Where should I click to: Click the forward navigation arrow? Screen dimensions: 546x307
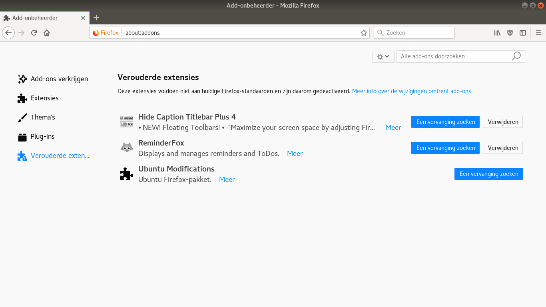pos(22,33)
